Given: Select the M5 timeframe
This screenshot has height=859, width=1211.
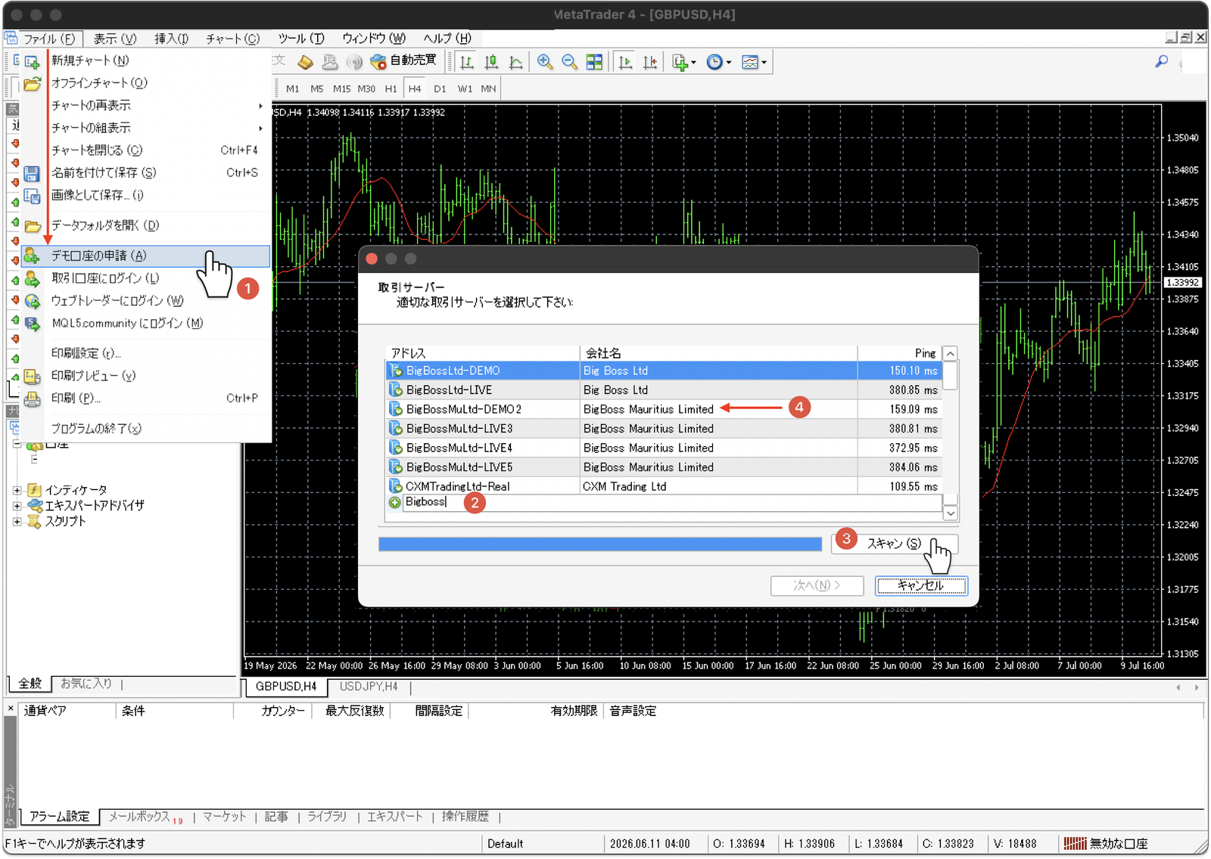Looking at the screenshot, I should [317, 88].
